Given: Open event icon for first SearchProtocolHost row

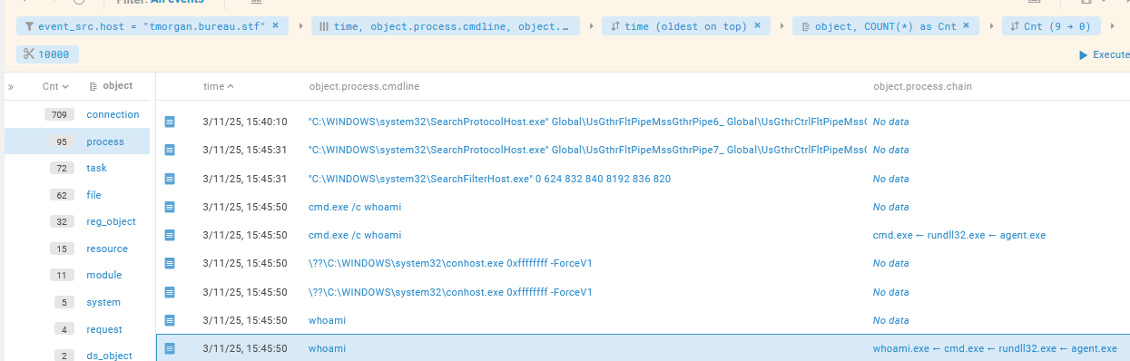Looking at the screenshot, I should [x=170, y=122].
